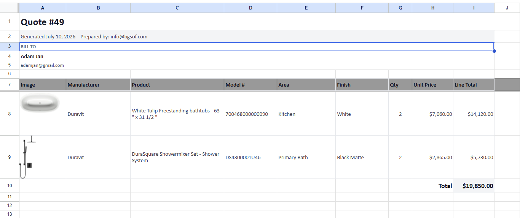The height and width of the screenshot is (218, 520).
Task: Click the selection fill handle dot
Action: click(x=494, y=51)
